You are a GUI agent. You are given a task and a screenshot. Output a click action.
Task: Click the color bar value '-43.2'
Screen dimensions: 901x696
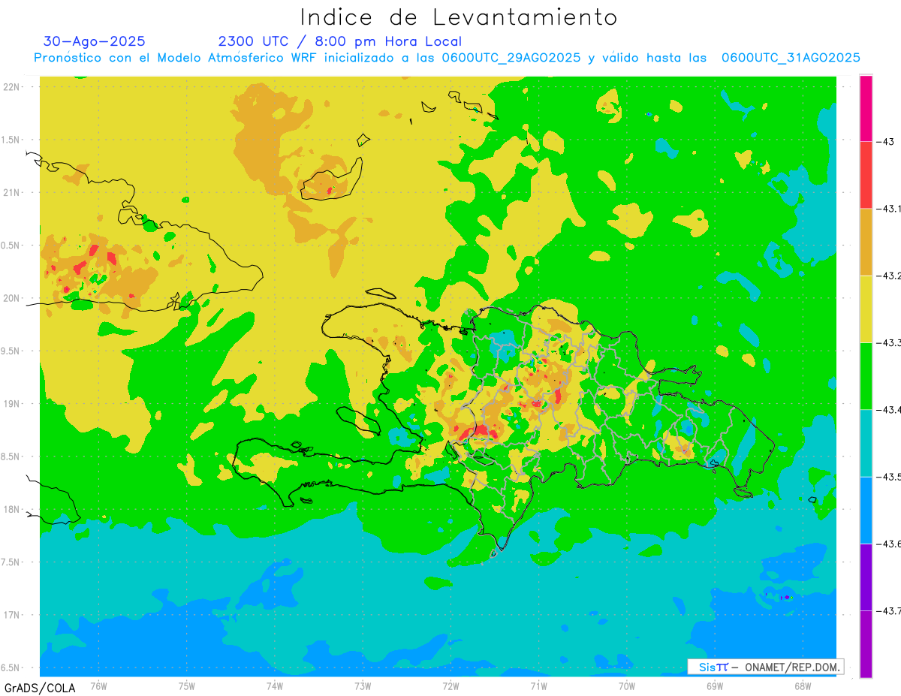889,276
